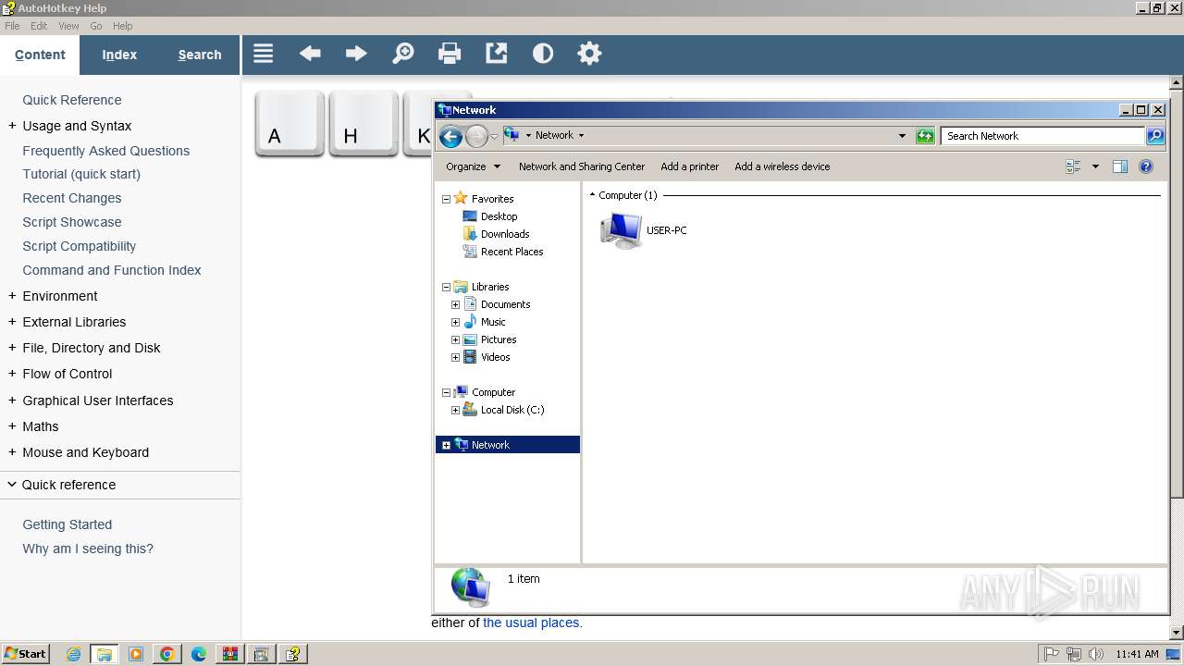Image resolution: width=1184 pixels, height=666 pixels.
Task: Open Internet Explorer from the taskbar
Action: 73,654
